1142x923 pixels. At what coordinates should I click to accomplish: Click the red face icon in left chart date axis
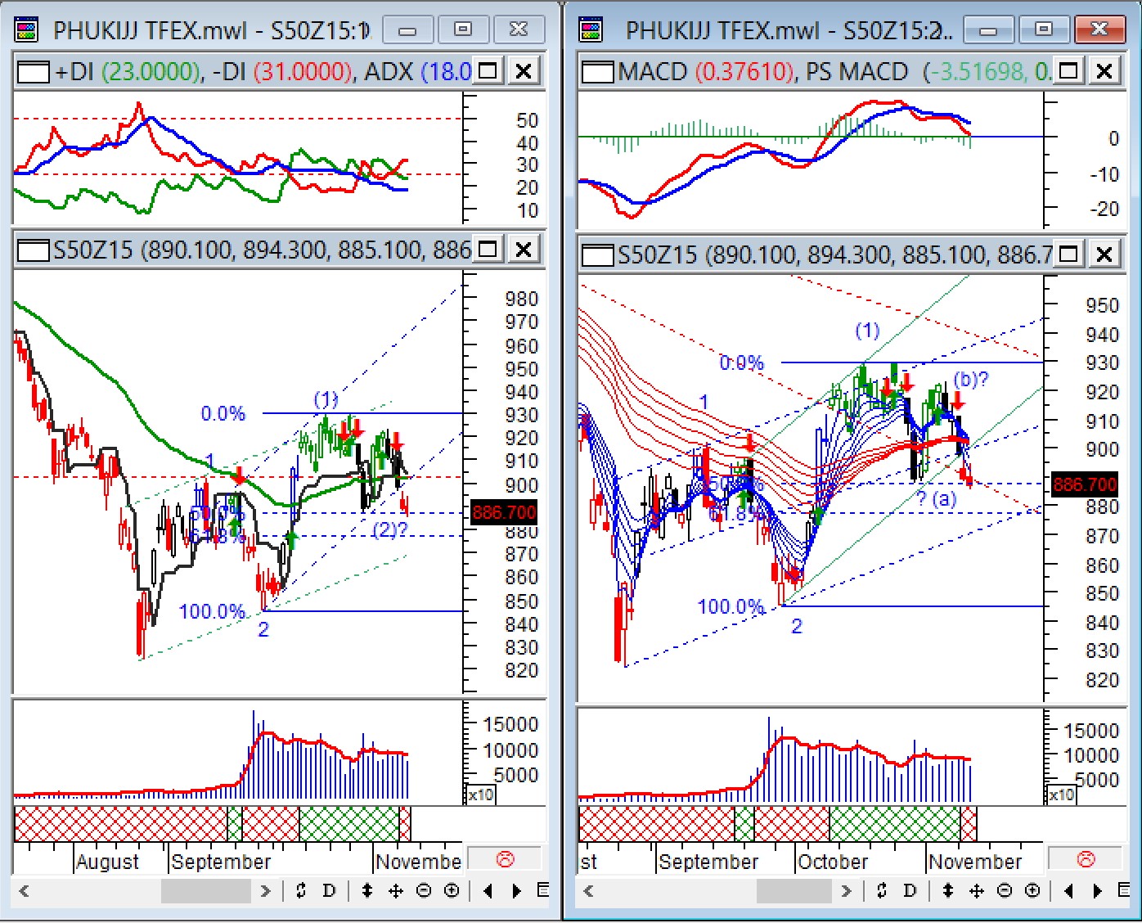click(506, 859)
